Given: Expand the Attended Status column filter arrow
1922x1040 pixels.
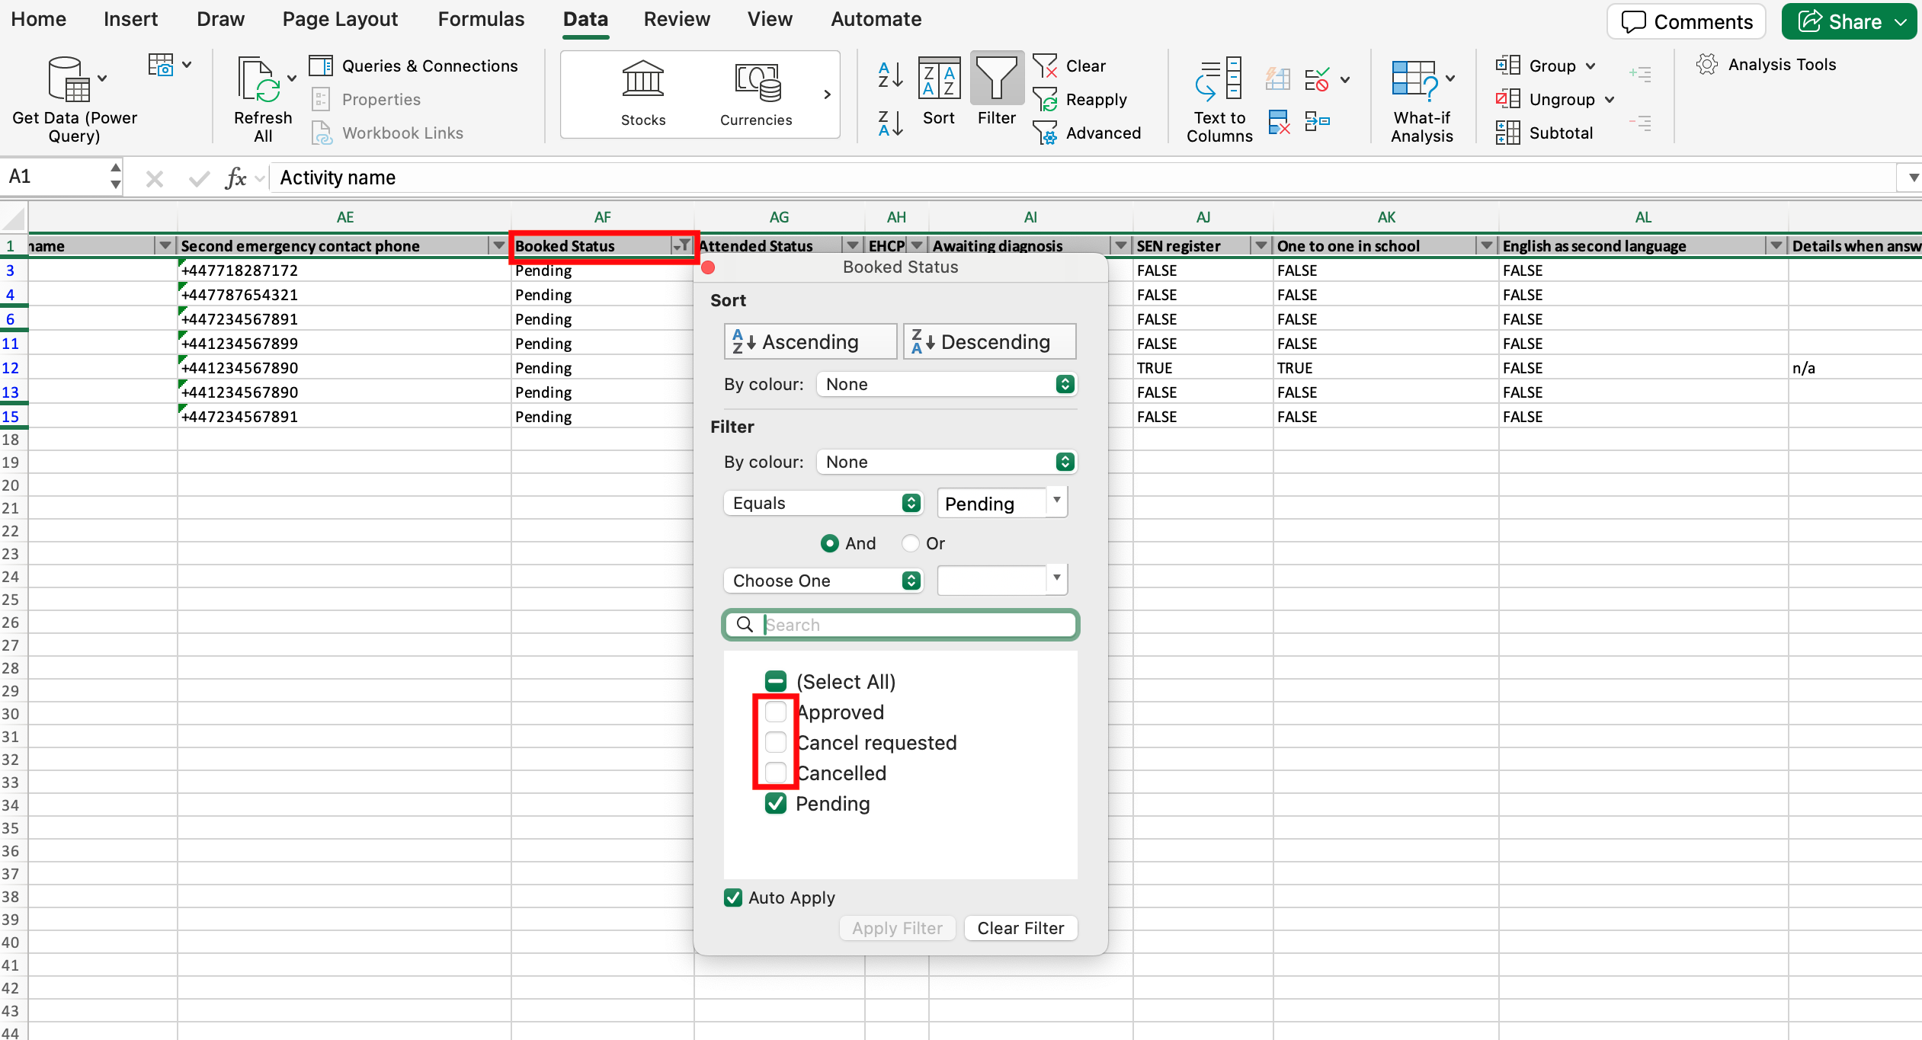Looking at the screenshot, I should 852,245.
